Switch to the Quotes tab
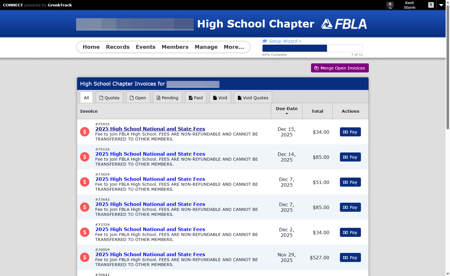 (x=110, y=98)
